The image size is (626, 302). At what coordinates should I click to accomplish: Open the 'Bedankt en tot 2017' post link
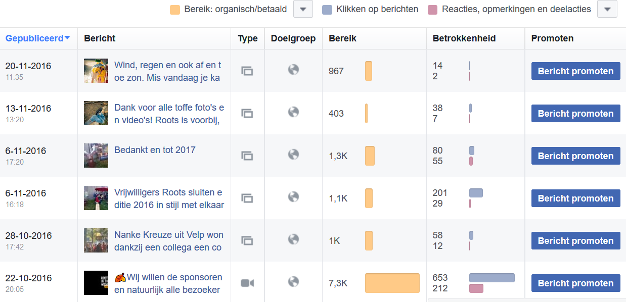155,150
